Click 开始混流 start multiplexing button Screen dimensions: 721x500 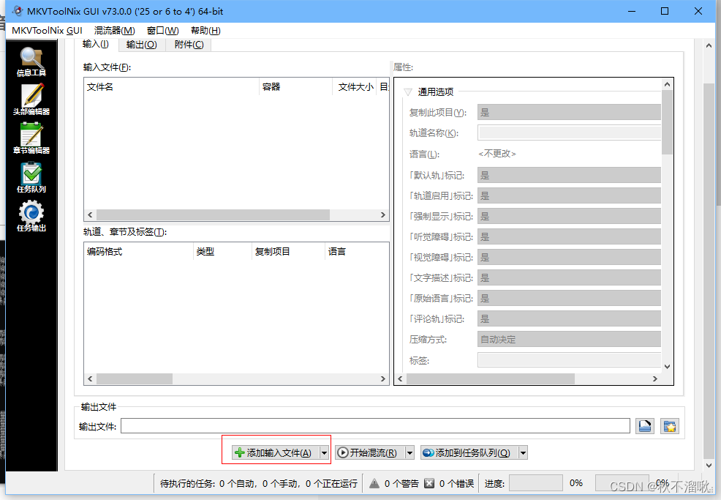pos(370,452)
